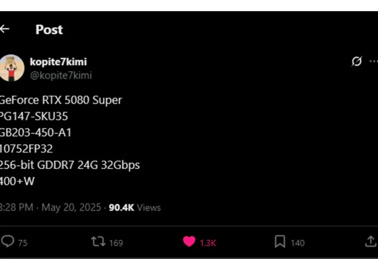Open the 90.4K Views analytics
This screenshot has height=270, width=378.
coord(135,208)
